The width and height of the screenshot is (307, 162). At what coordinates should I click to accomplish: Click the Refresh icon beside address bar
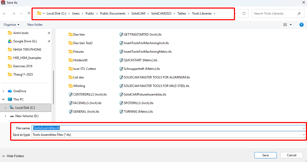tap(244, 14)
